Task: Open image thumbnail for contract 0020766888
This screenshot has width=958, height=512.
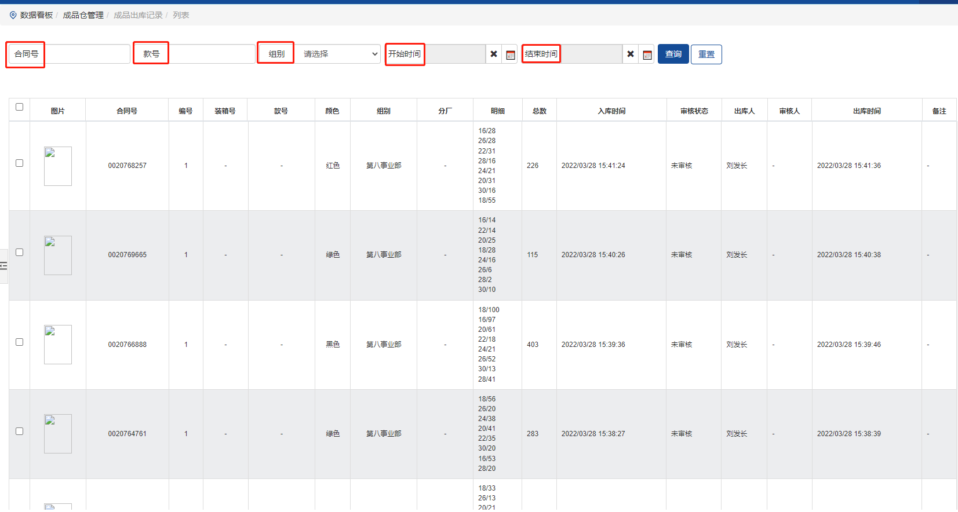Action: [x=58, y=345]
